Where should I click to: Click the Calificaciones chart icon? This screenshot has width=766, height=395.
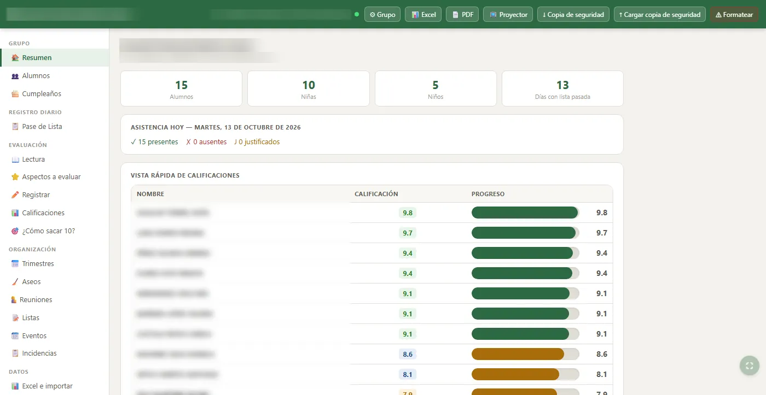15,213
